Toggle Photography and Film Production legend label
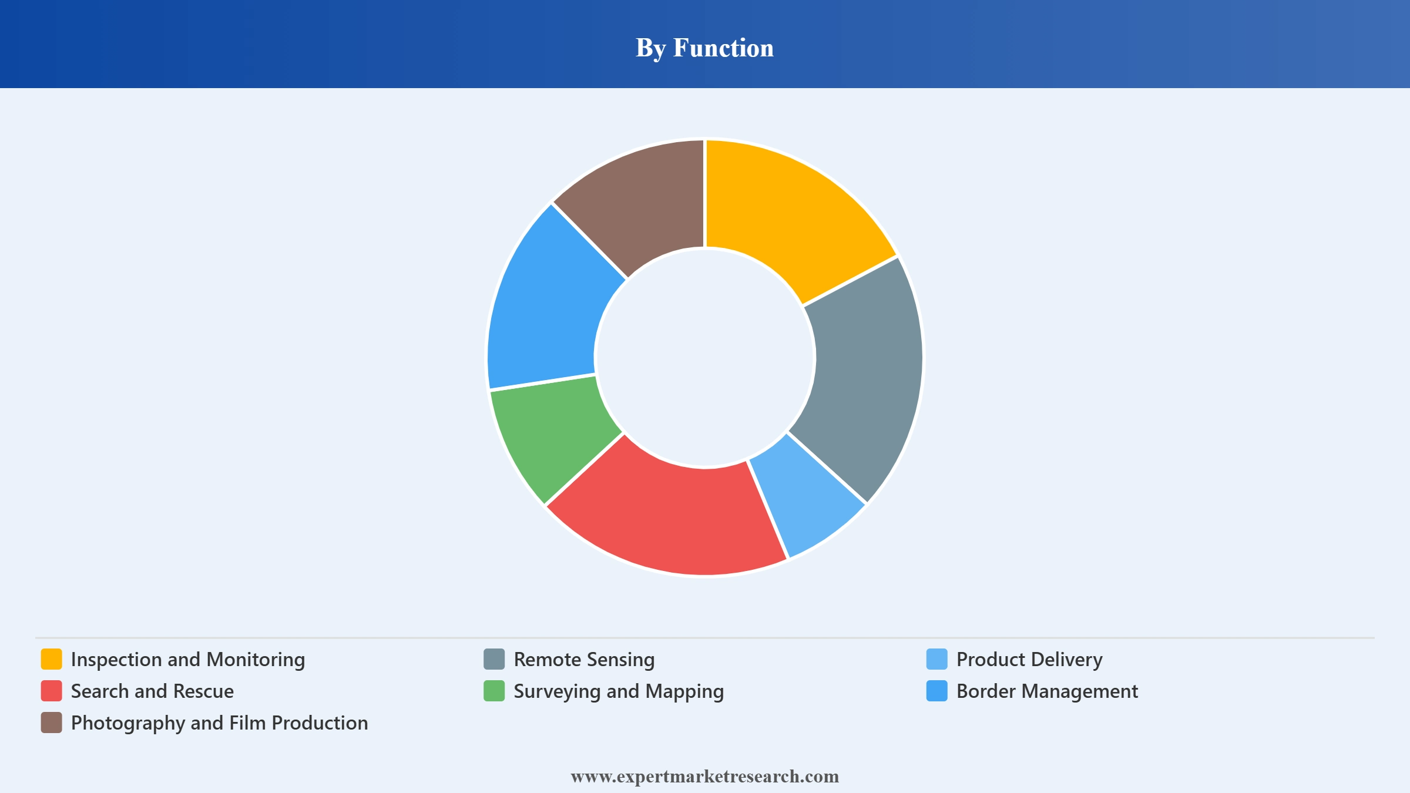This screenshot has height=793, width=1410. tap(220, 723)
